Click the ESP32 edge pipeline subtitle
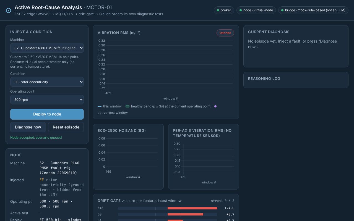 (89, 14)
